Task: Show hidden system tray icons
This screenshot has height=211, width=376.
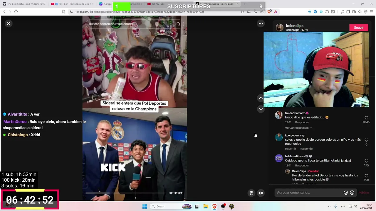Action: click(x=329, y=206)
